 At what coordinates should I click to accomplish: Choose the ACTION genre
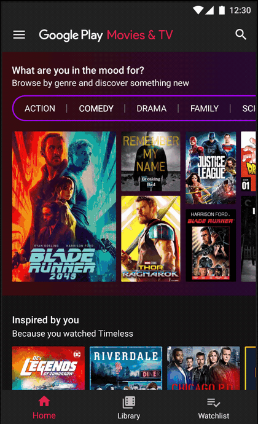tap(40, 108)
